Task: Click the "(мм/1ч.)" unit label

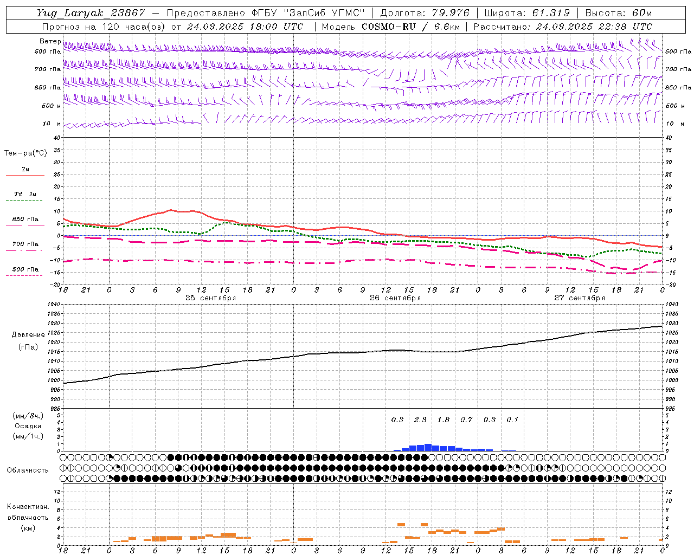Action: tap(28, 436)
